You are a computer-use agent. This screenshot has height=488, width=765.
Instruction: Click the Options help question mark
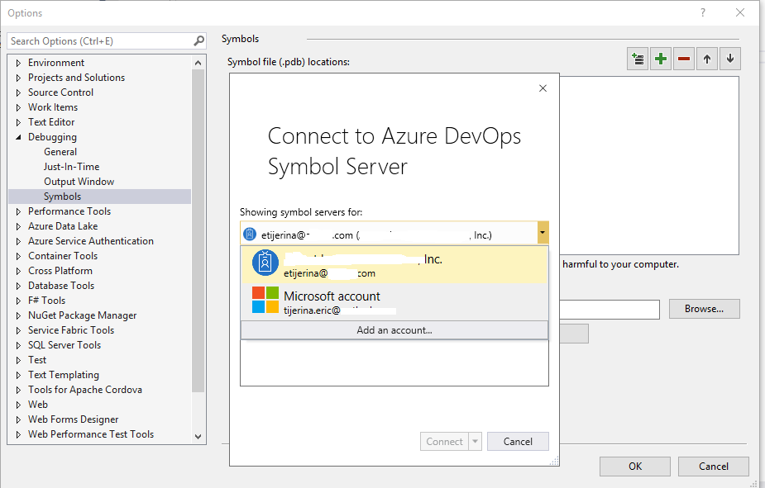(x=702, y=12)
